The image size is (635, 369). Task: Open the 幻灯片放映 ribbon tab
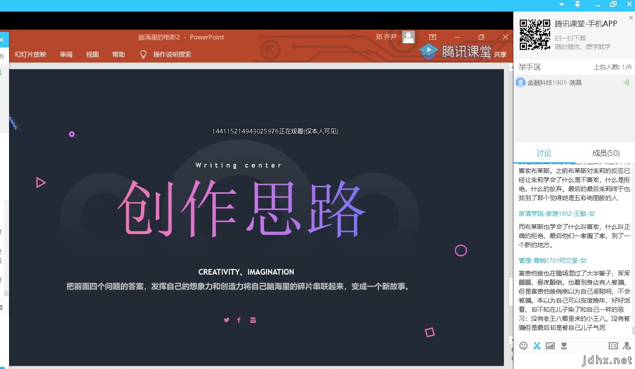tap(31, 54)
